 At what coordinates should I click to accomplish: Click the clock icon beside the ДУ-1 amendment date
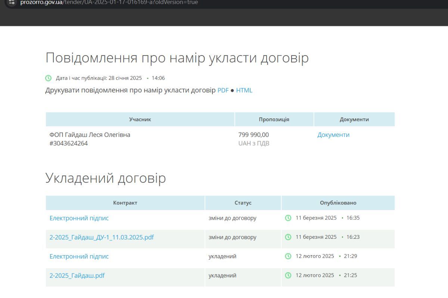(x=288, y=237)
